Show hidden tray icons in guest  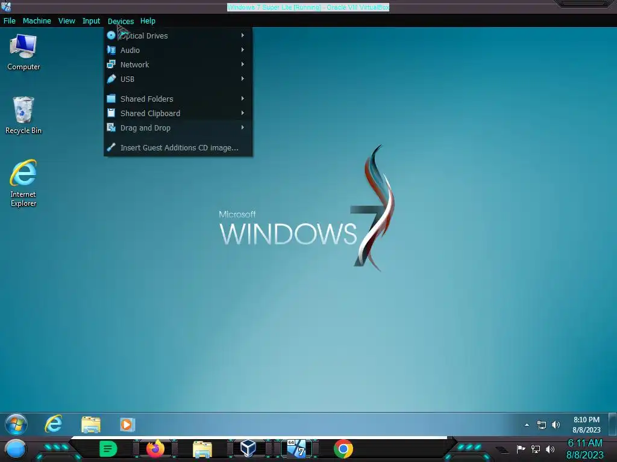pos(527,425)
